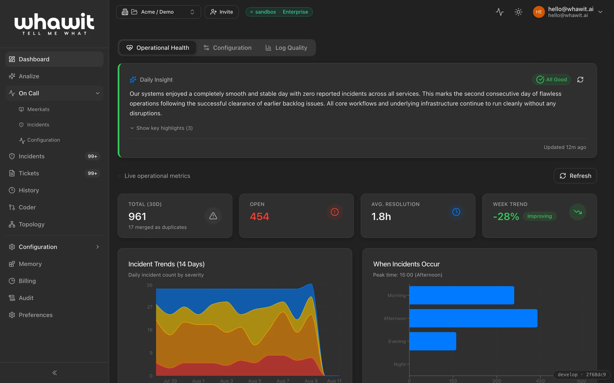614x383 pixels.
Task: Click the Incident Trends (14 Days) title
Action: pos(167,264)
